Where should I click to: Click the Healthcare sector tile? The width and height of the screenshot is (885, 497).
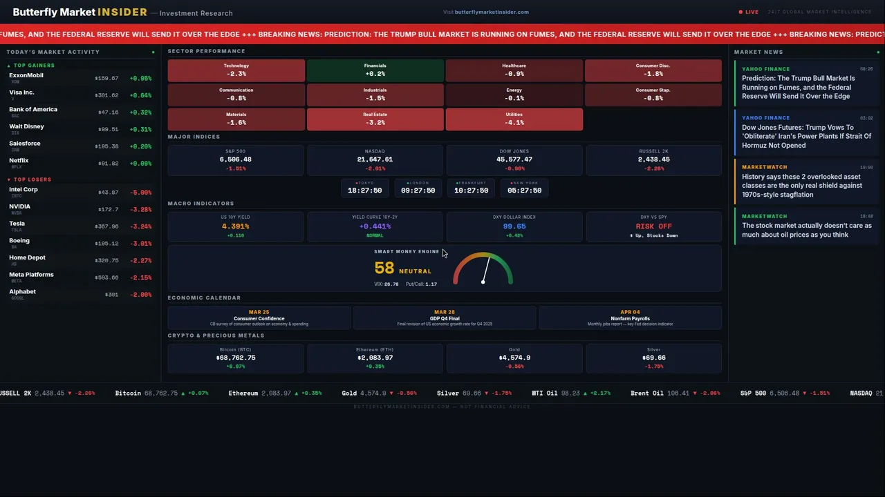click(x=514, y=70)
